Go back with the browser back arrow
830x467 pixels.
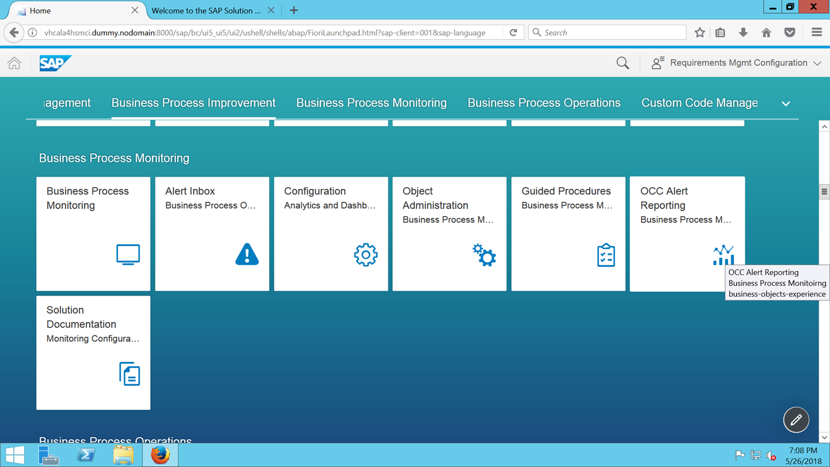pyautogui.click(x=14, y=33)
